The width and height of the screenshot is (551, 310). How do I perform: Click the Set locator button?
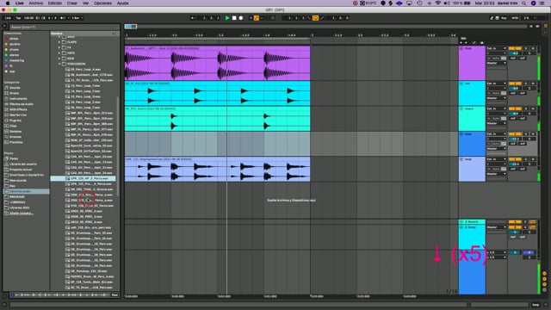point(463,38)
